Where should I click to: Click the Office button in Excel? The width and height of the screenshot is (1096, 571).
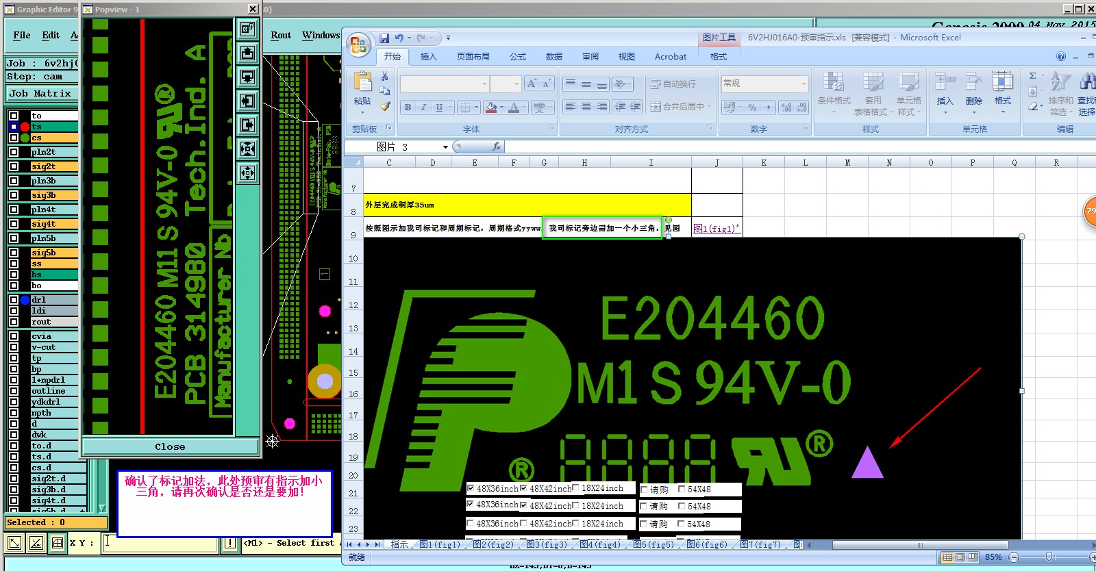coord(358,45)
